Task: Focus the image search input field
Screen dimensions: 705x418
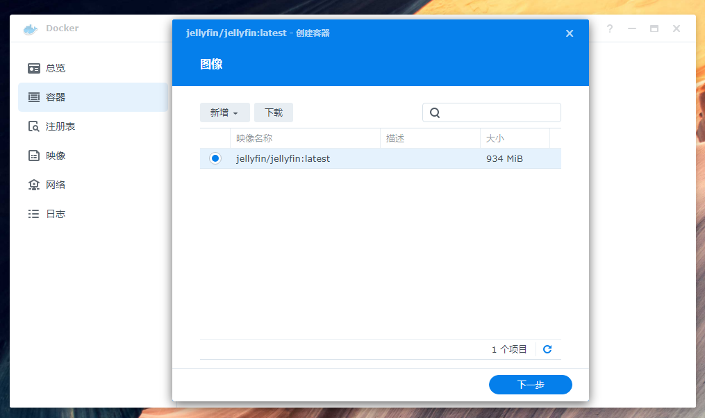Action: pyautogui.click(x=499, y=112)
